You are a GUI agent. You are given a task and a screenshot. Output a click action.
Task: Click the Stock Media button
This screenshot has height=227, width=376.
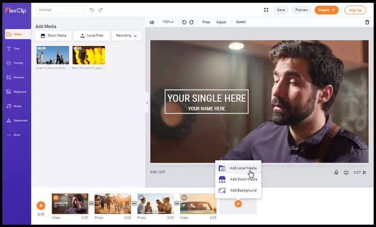[x=54, y=36]
